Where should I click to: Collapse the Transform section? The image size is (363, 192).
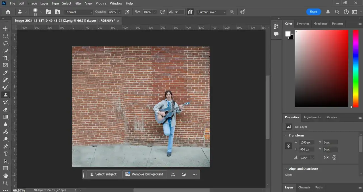286,135
